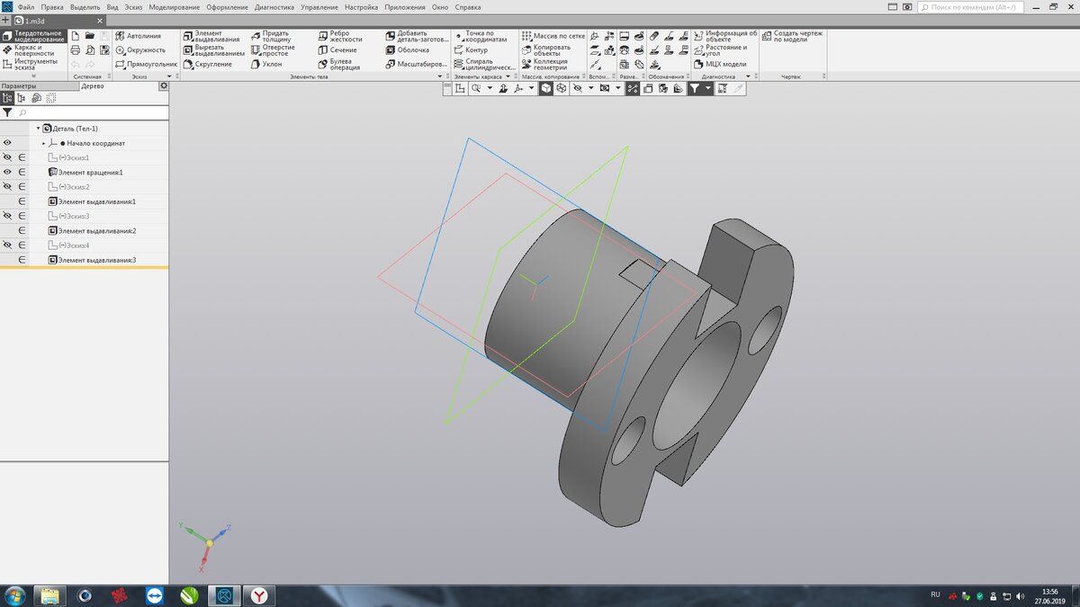Open the Оформление menu
Viewport: 1080px width, 607px height.
click(x=227, y=6)
